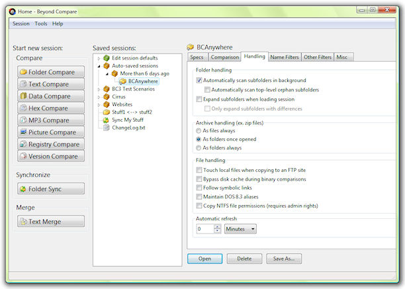Enable Automatically scan top-level orphan subfolders
The width and height of the screenshot is (405, 289).
pyautogui.click(x=207, y=90)
